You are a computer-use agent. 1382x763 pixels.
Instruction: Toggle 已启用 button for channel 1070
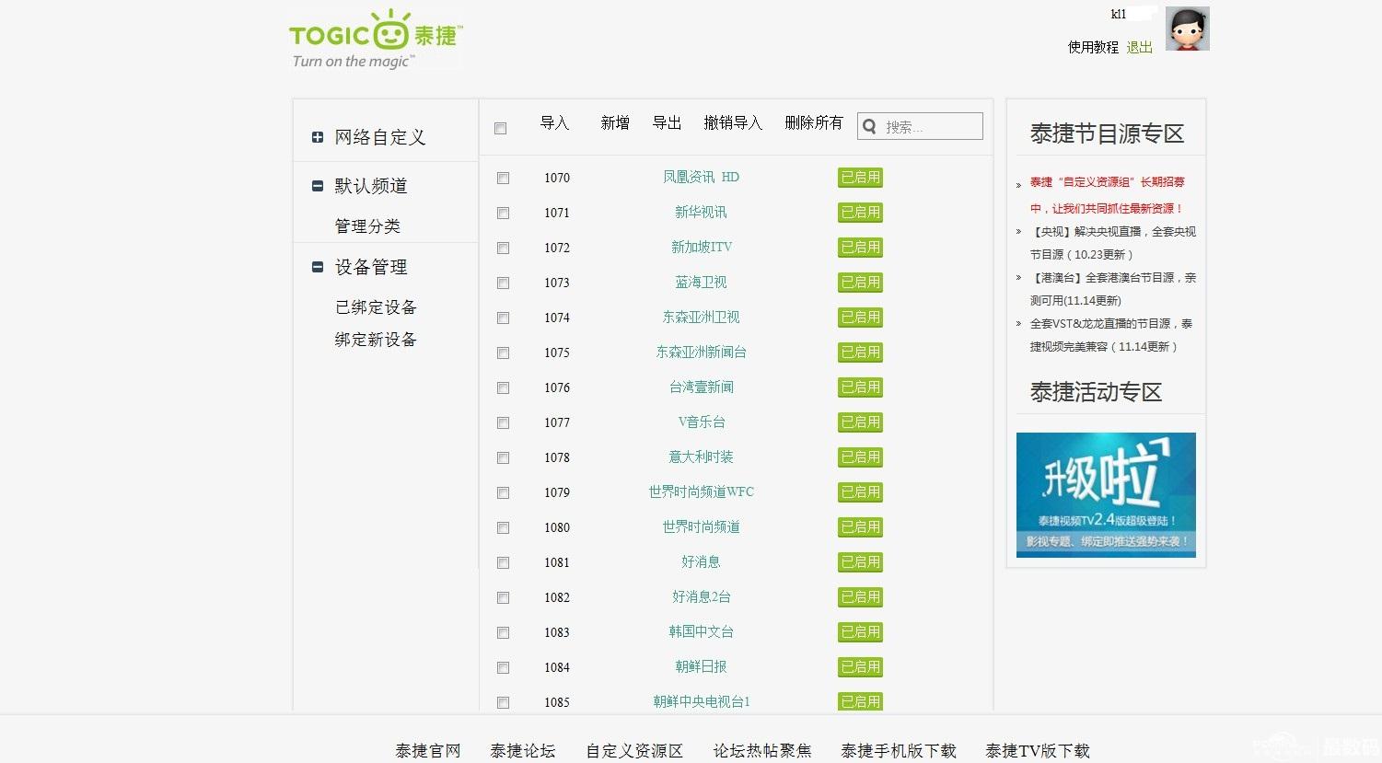[861, 178]
